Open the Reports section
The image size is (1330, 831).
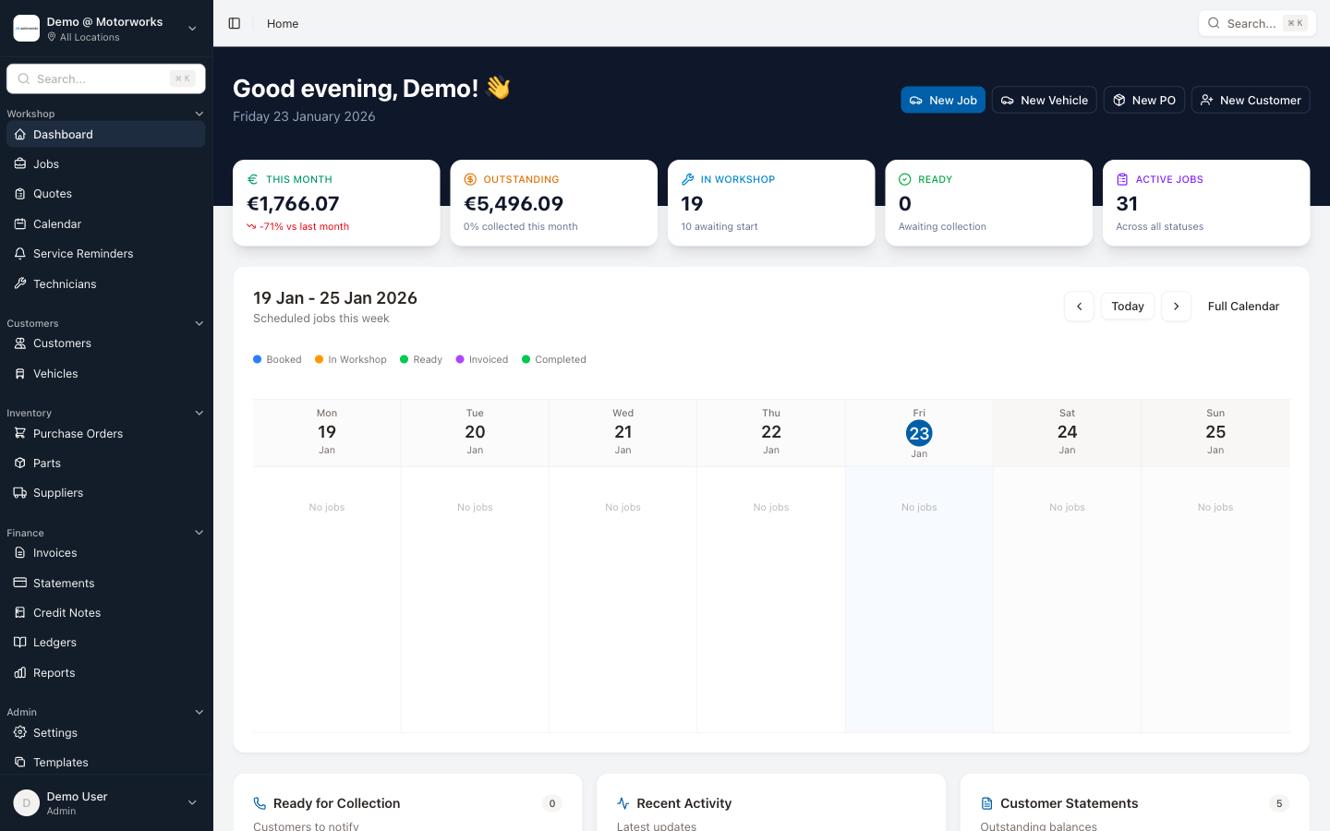55,672
